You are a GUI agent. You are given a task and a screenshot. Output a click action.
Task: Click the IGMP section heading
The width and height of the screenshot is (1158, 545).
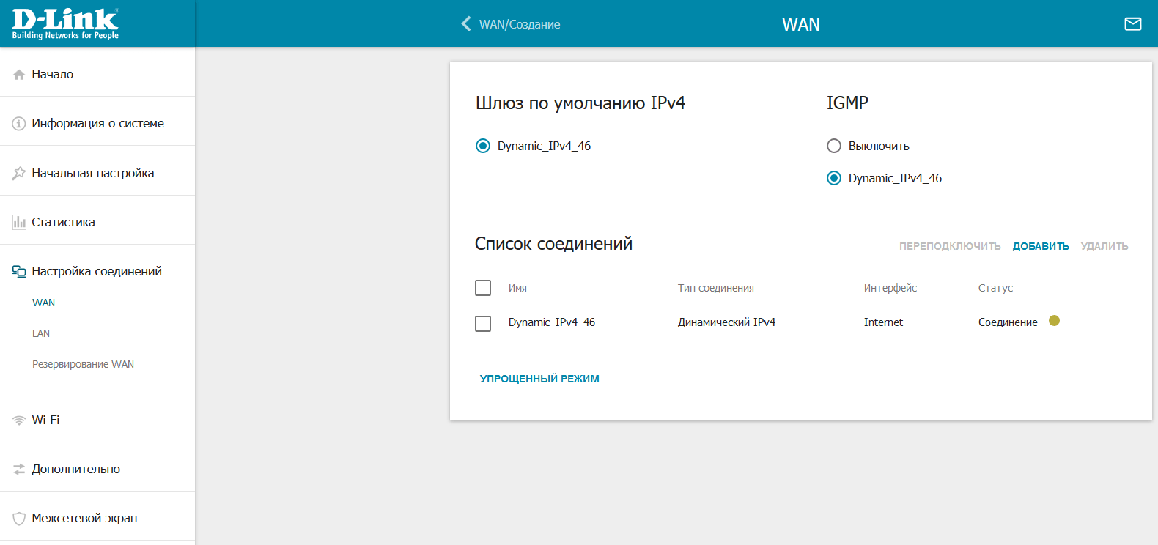click(x=847, y=103)
